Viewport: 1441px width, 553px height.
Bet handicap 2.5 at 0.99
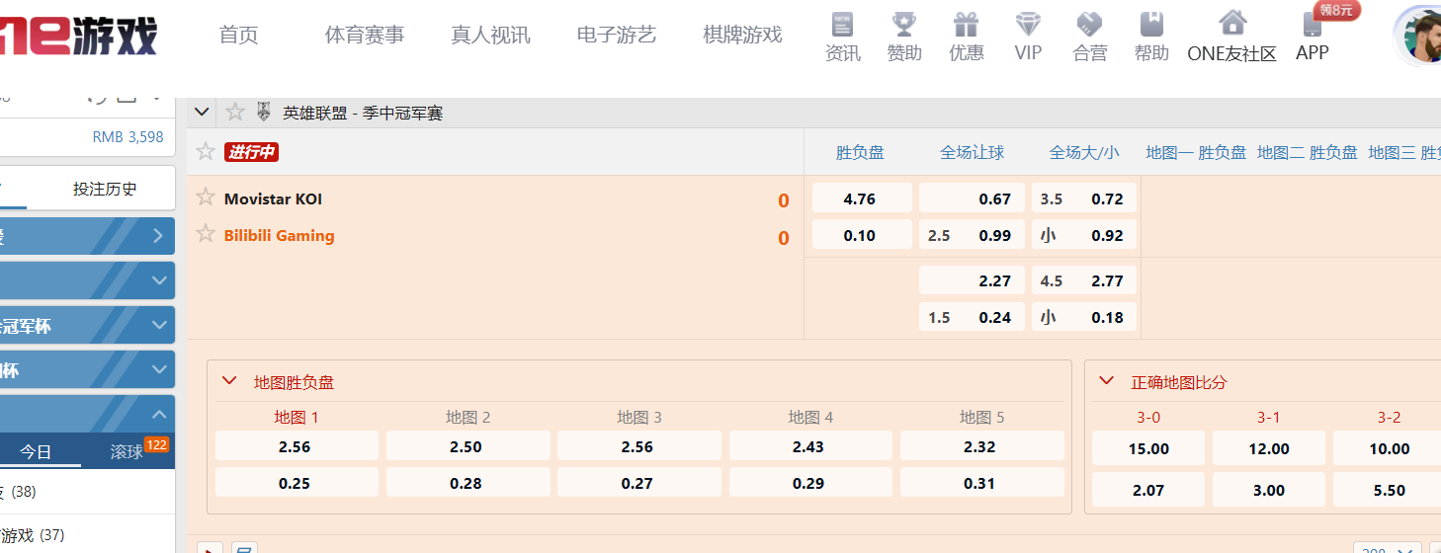coord(972,235)
